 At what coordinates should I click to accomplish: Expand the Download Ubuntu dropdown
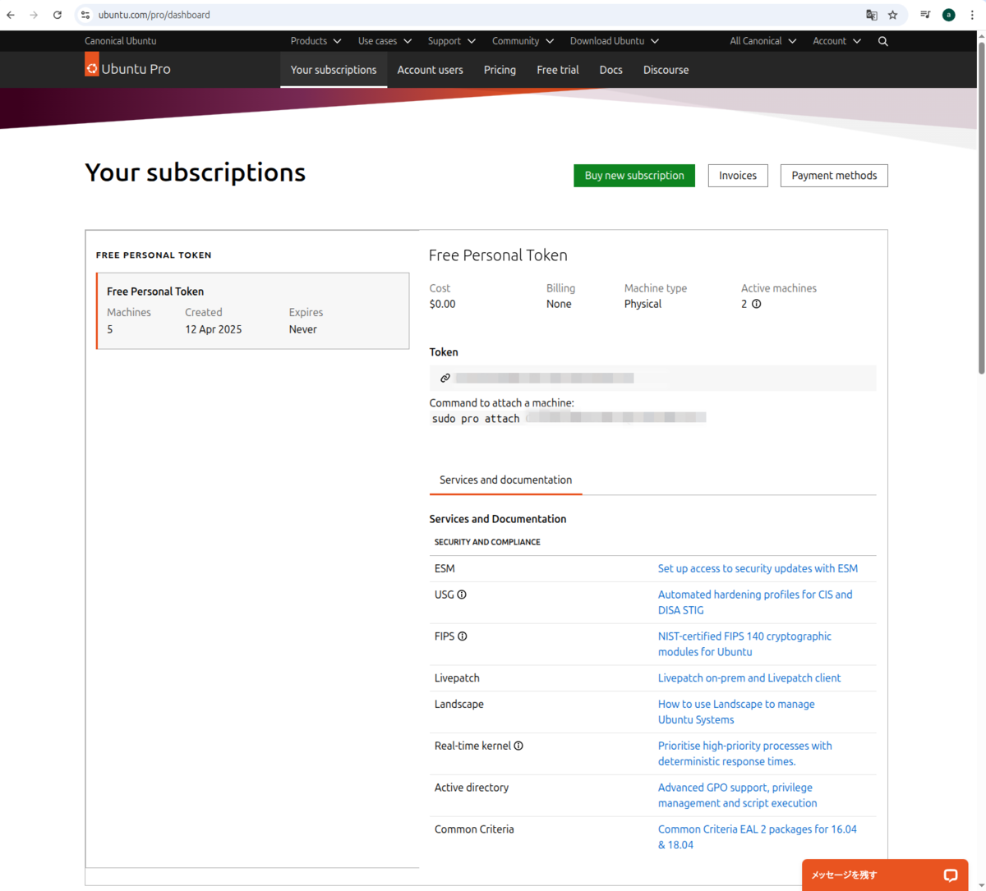tap(614, 41)
